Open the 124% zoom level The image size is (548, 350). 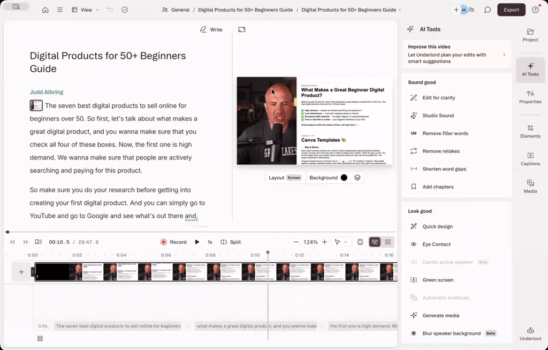point(310,242)
